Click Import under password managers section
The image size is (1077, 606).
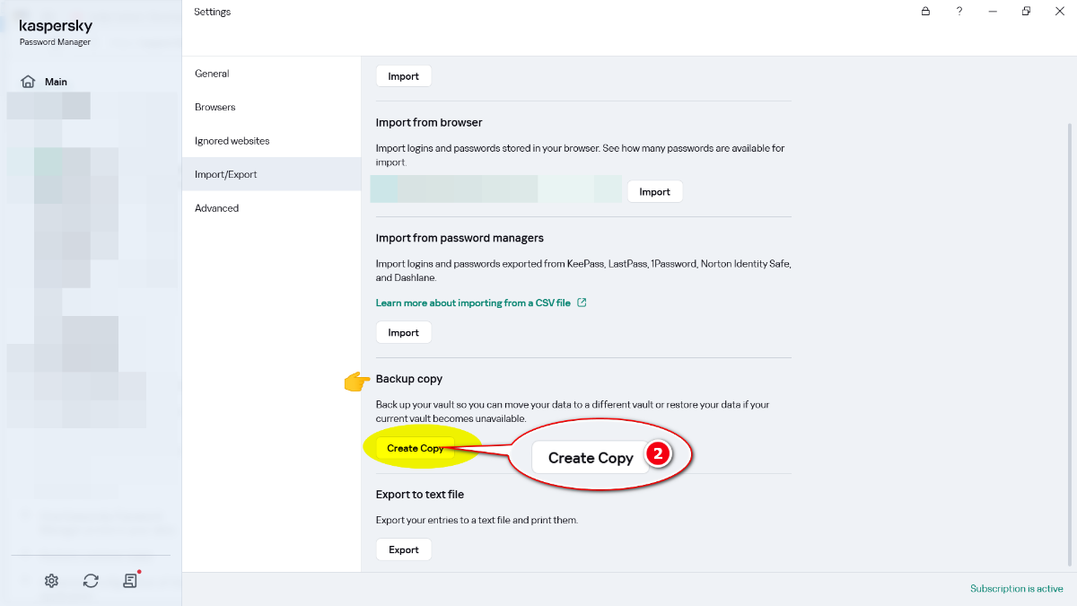point(403,332)
